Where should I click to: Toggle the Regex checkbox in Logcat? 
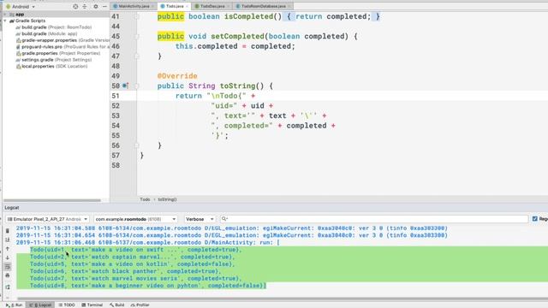534,219
